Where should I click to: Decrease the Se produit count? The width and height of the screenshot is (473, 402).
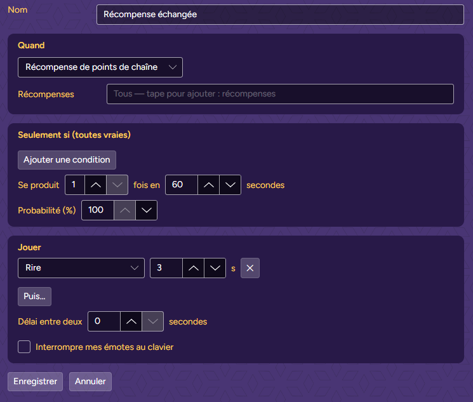(x=117, y=185)
